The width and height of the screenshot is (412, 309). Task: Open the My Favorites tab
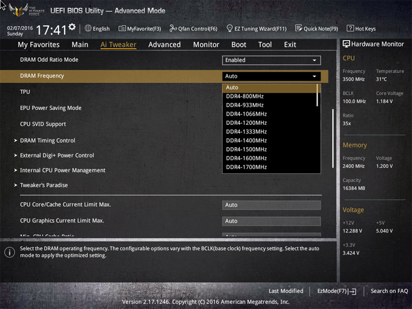[39, 45]
